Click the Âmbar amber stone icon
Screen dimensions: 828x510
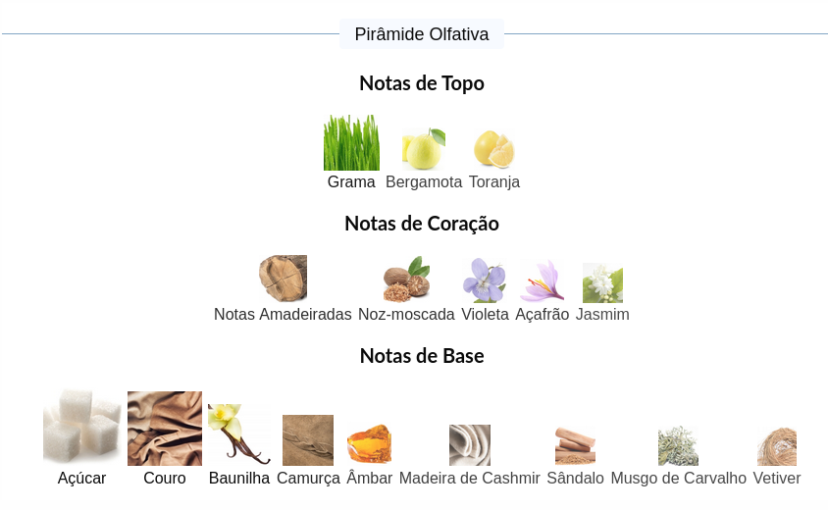[x=369, y=444]
